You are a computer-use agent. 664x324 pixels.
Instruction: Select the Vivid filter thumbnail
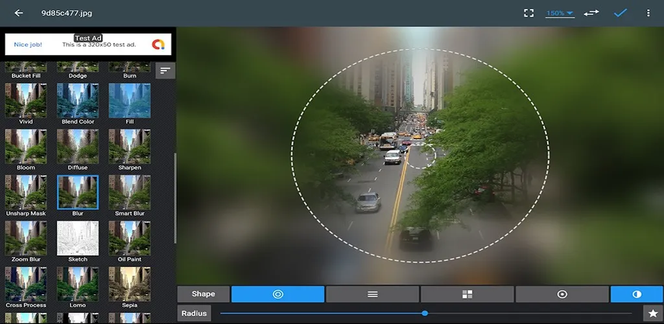pos(26,100)
